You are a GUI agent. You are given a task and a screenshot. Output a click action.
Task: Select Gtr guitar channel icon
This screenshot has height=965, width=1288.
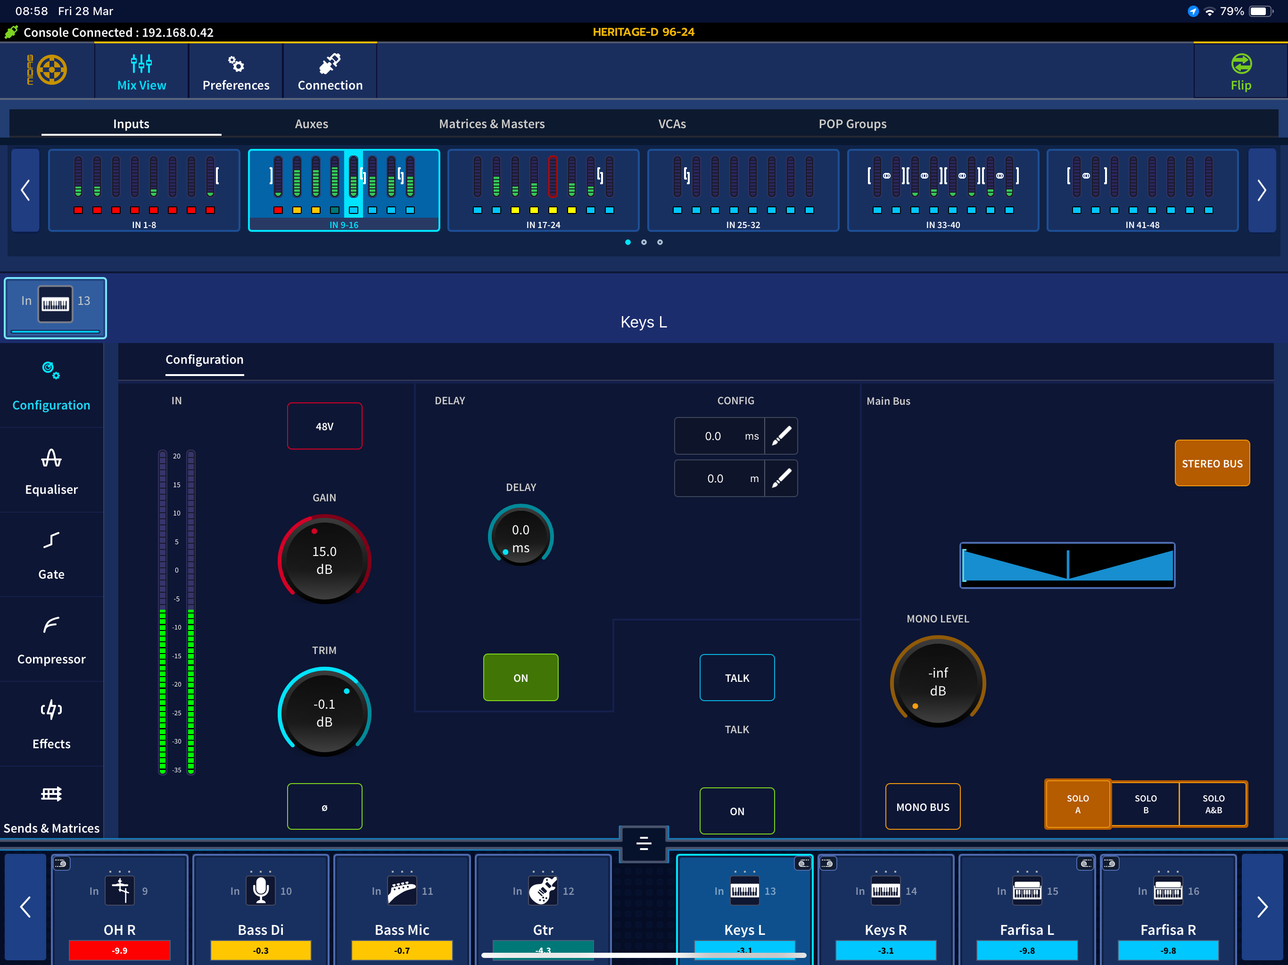pyautogui.click(x=543, y=891)
